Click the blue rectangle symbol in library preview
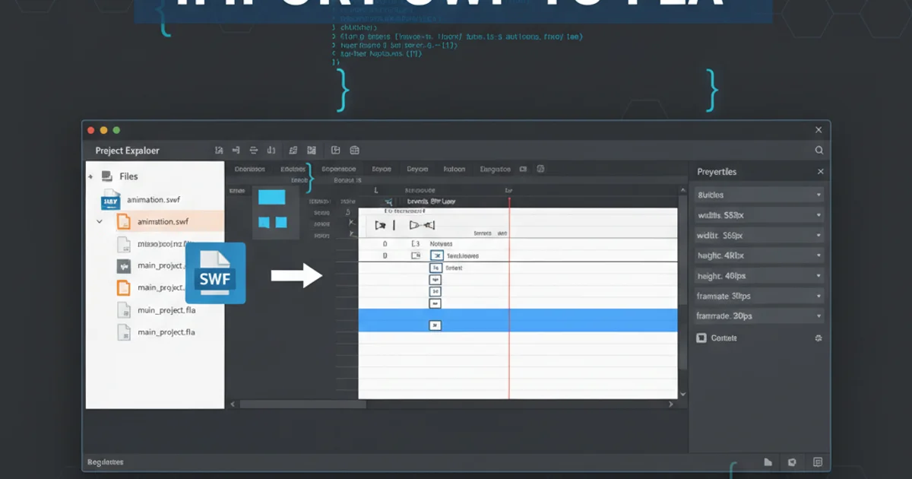The image size is (912, 479). click(x=271, y=198)
